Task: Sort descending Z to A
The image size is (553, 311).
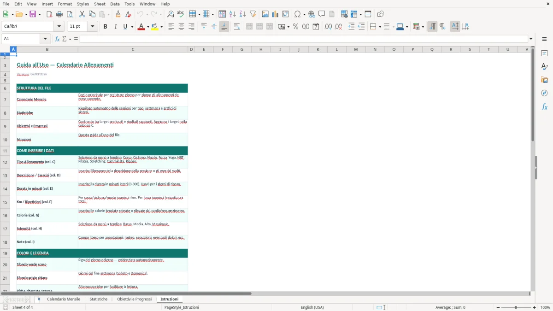Action: click(x=243, y=14)
